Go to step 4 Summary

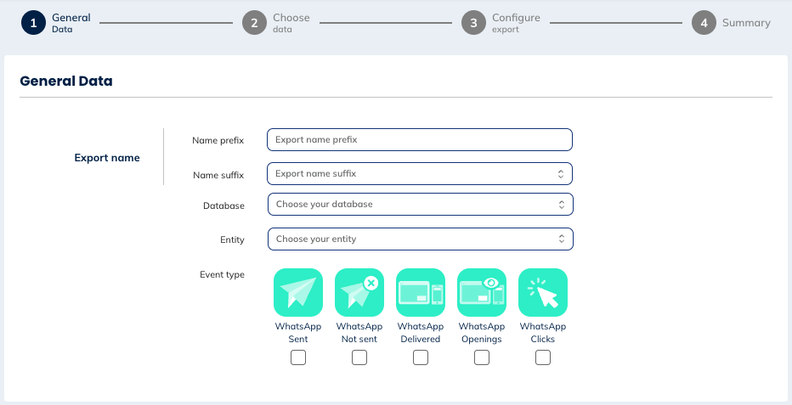pyautogui.click(x=731, y=23)
